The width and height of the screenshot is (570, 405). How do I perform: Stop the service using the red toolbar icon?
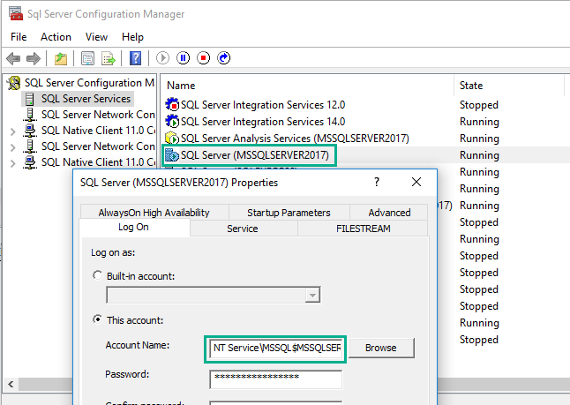204,59
